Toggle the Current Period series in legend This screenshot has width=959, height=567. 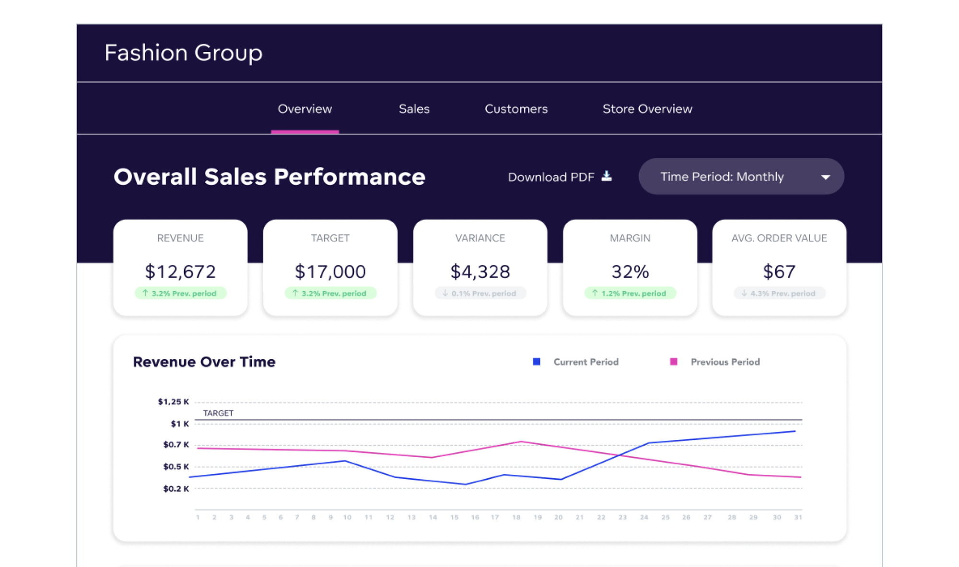tap(585, 362)
